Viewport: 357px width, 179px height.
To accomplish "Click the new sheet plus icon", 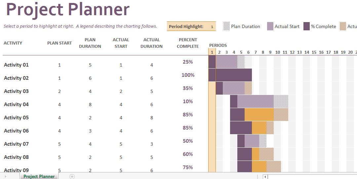I will coord(72,176).
